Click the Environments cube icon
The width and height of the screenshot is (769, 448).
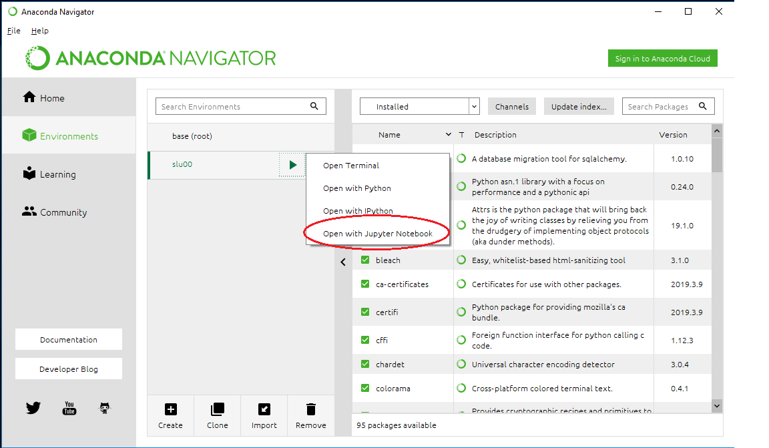(x=29, y=135)
